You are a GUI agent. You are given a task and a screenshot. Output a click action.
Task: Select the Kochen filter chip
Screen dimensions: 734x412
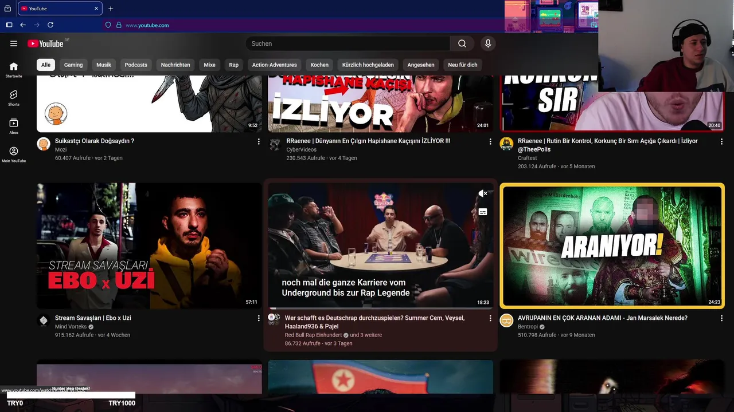pyautogui.click(x=319, y=65)
